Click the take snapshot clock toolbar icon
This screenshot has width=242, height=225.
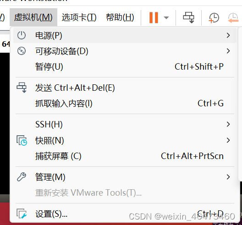pos(214,18)
